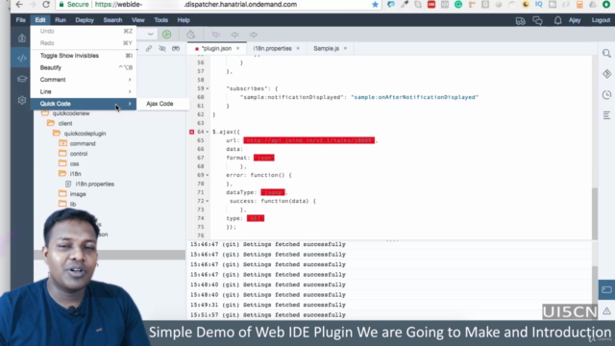Screen dimensions: 615x346
Task: Toggle the console pane icon on right
Action: tap(606, 290)
